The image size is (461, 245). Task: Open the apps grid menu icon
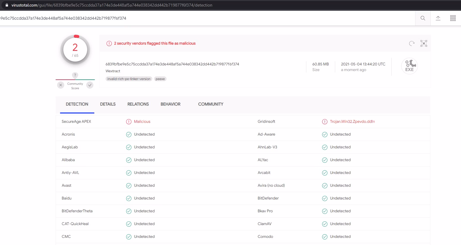point(453,18)
